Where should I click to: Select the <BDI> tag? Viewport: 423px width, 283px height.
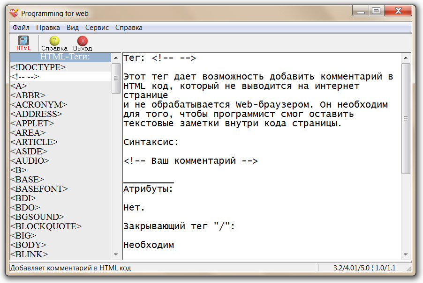point(60,198)
